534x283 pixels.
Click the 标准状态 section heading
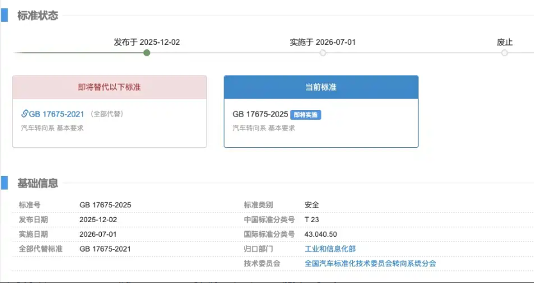(38, 15)
